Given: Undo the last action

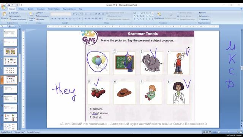Looking at the screenshot, I should point(13,5).
